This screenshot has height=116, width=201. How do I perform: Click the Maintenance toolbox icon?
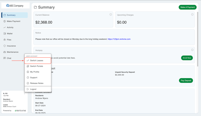[5, 52]
